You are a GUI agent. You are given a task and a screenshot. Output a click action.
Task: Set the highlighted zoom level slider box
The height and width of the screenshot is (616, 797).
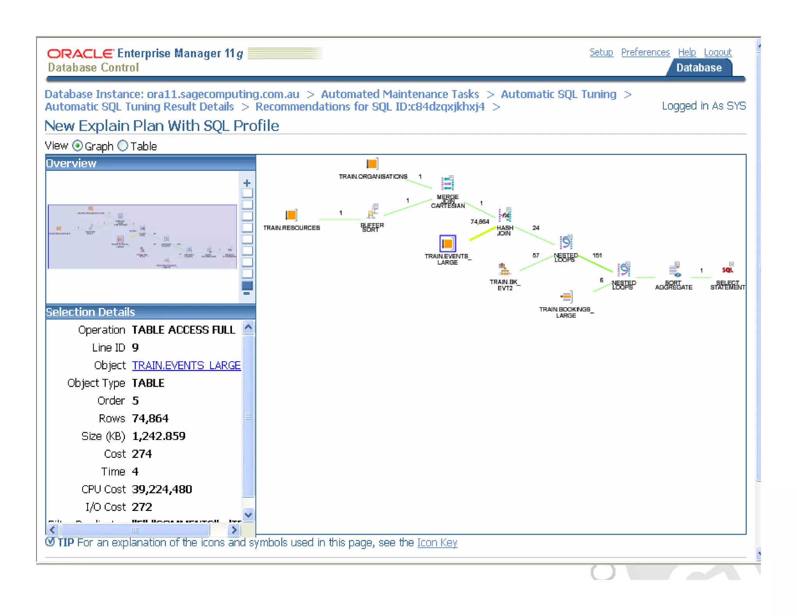tap(247, 285)
